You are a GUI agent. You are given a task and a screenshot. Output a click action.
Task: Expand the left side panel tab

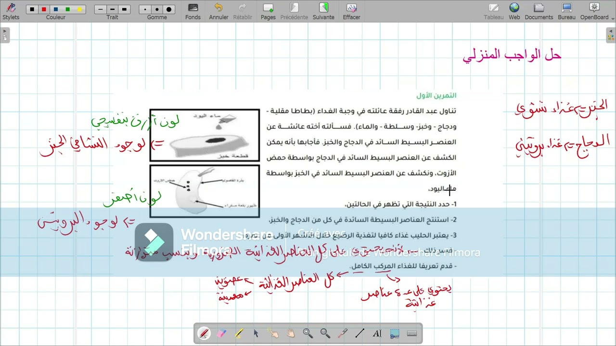(4, 35)
